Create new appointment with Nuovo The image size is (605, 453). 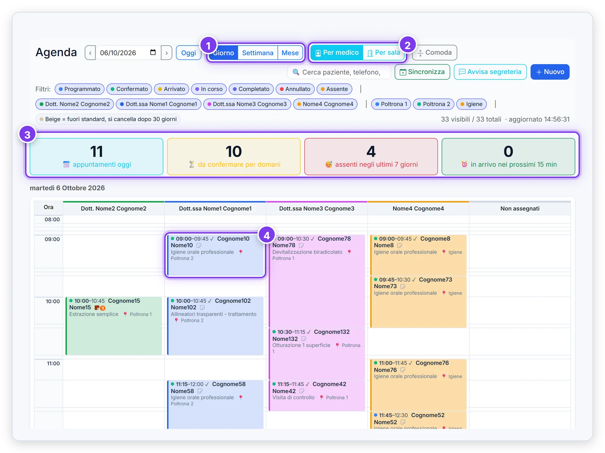[x=550, y=72]
